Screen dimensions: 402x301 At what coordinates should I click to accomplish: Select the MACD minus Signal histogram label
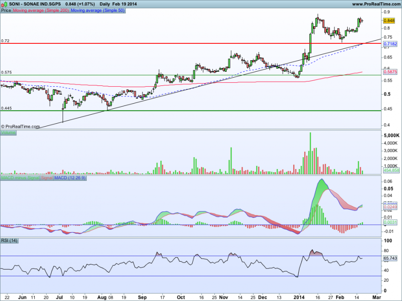click(x=19, y=179)
